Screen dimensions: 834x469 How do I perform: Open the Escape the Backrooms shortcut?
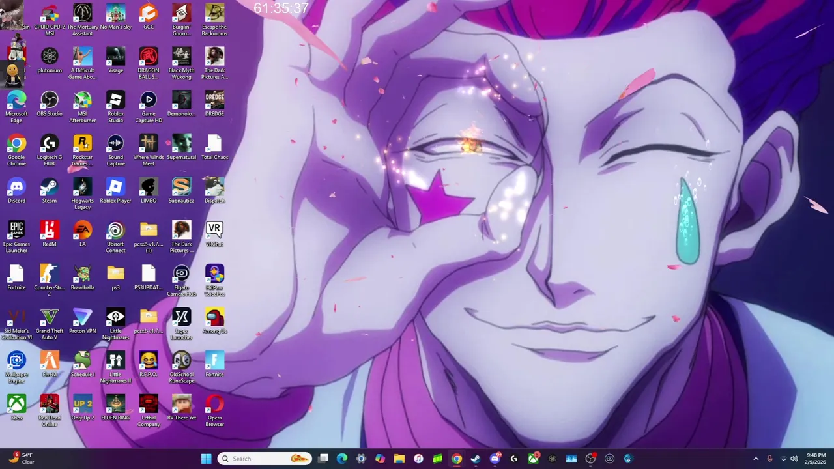(214, 20)
